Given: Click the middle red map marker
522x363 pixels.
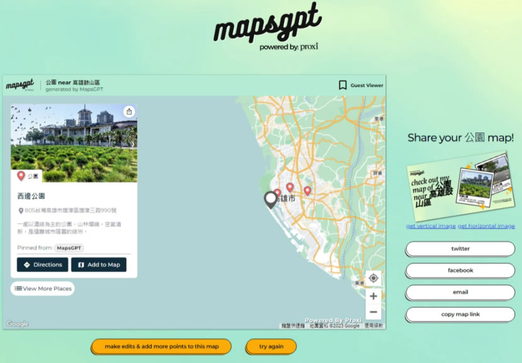Looking at the screenshot, I should pyautogui.click(x=290, y=187).
